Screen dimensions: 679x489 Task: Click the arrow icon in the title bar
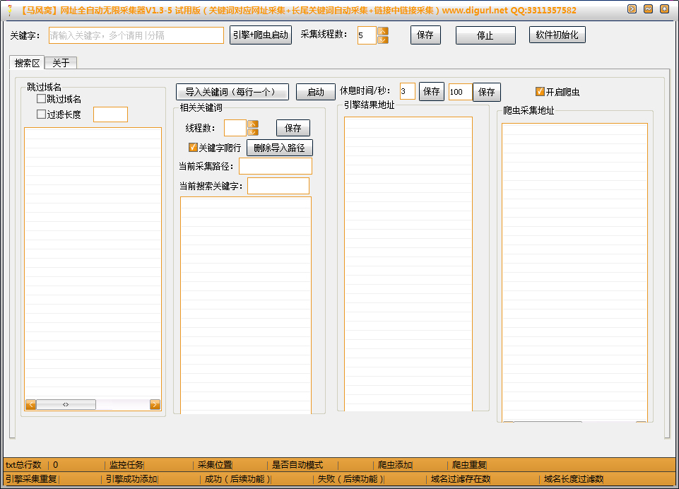pos(632,8)
